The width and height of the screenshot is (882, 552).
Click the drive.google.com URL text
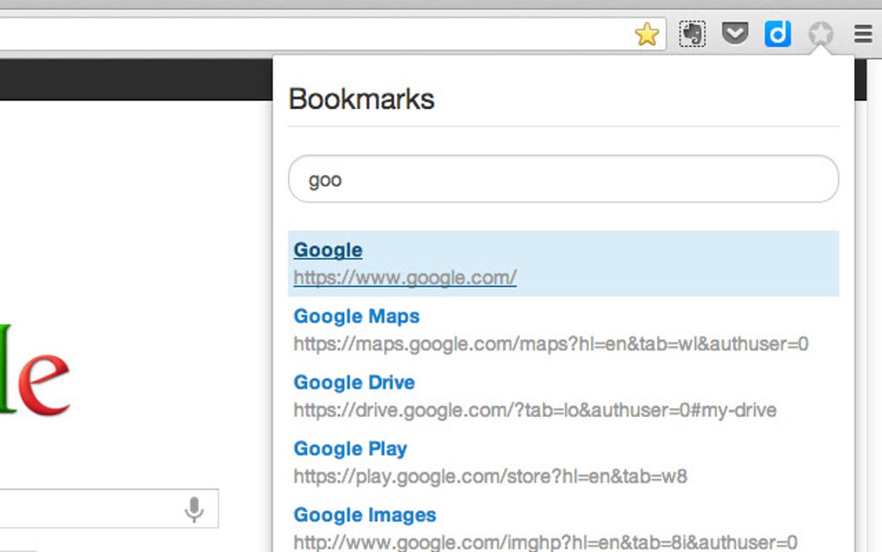(534, 410)
